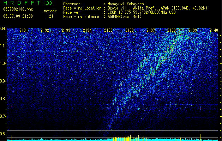
Task: Click the red echo dot near 2139 at 0.75 kHz
Action: pos(200,109)
